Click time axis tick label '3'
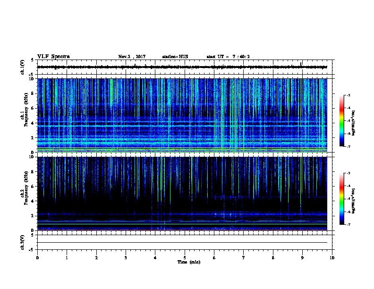Image resolution: width=374 pixels, height=289 pixels. (x=126, y=258)
